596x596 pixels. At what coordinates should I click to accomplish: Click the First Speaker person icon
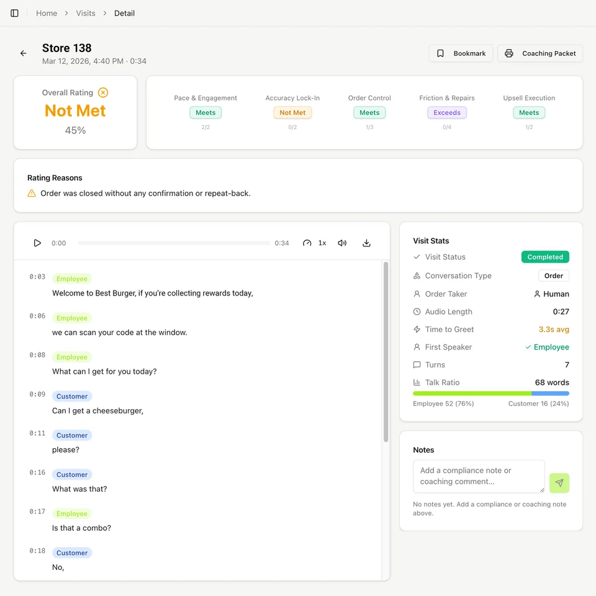(x=417, y=347)
